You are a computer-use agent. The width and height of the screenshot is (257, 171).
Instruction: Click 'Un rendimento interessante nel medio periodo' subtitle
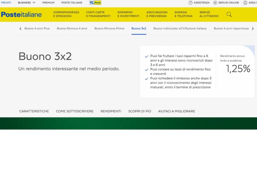click(69, 69)
